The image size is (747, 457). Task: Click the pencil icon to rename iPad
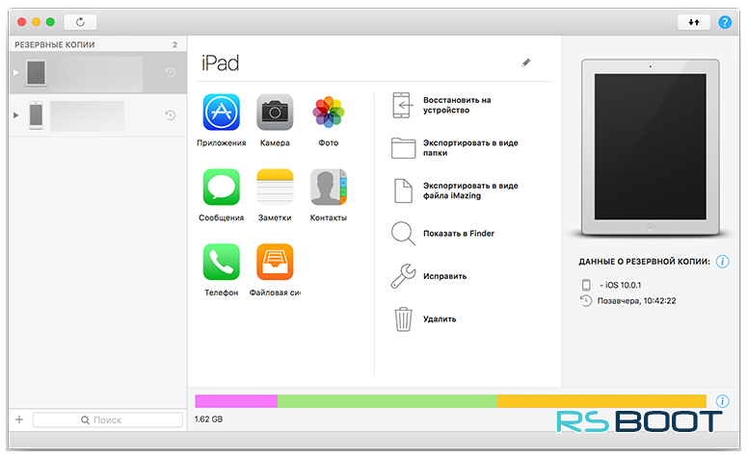(526, 63)
